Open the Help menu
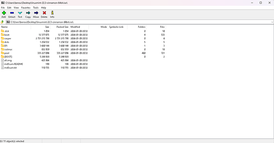Image resolution: width=274 pixels, height=143 pixels. point(44,8)
